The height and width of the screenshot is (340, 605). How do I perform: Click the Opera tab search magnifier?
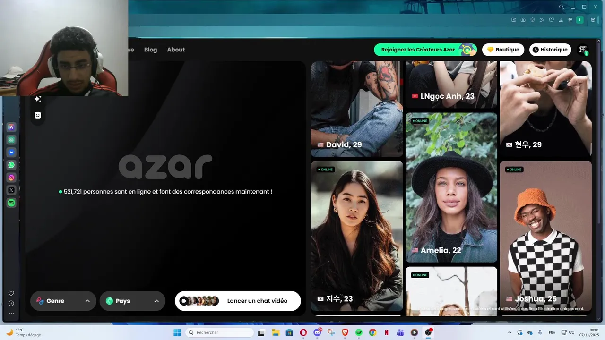pyautogui.click(x=561, y=7)
